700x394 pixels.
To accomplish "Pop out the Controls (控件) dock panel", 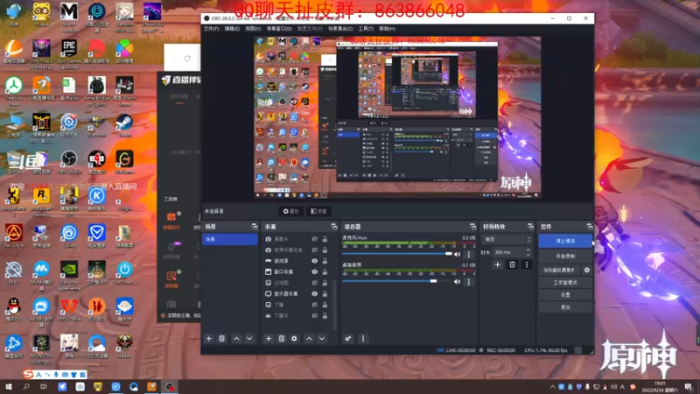I will [589, 227].
